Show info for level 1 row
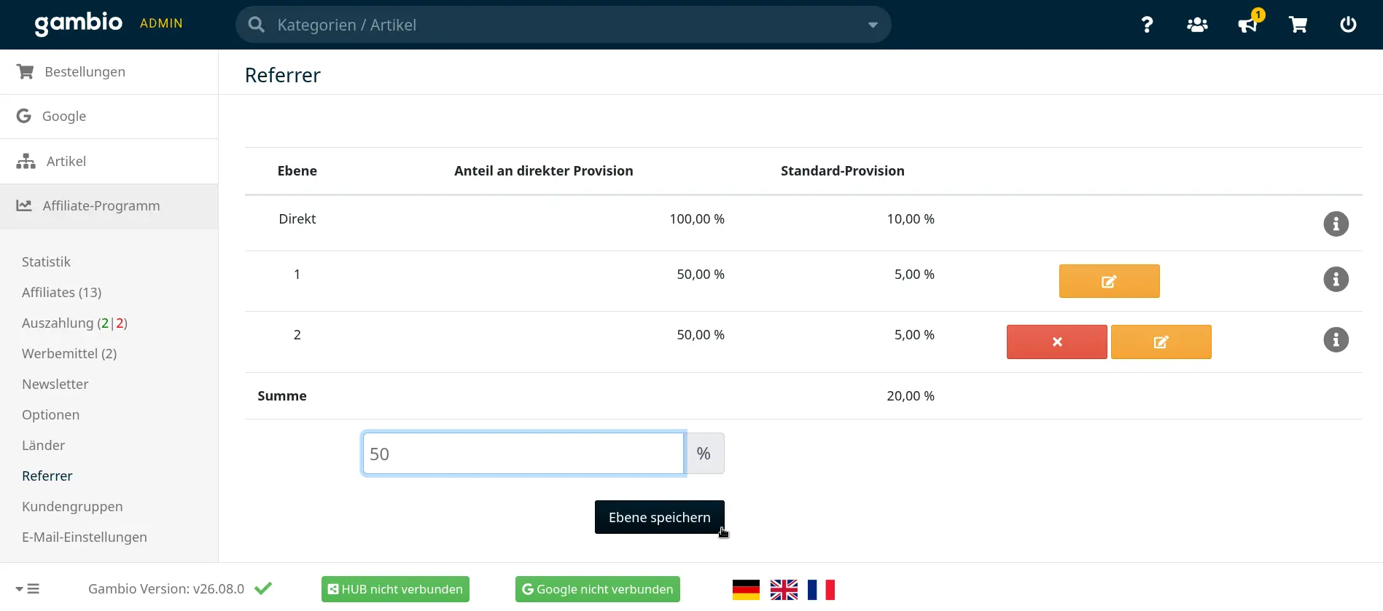Viewport: 1383px width, 611px height. [x=1336, y=280]
